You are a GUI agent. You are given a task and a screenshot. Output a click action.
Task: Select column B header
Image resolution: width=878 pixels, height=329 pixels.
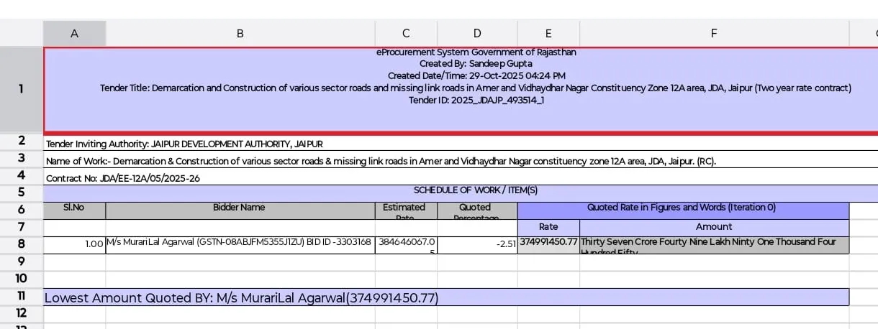click(x=240, y=33)
